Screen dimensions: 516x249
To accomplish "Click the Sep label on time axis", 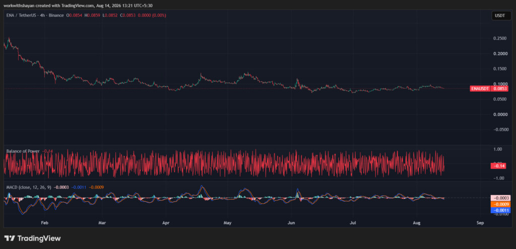I will (x=480, y=223).
